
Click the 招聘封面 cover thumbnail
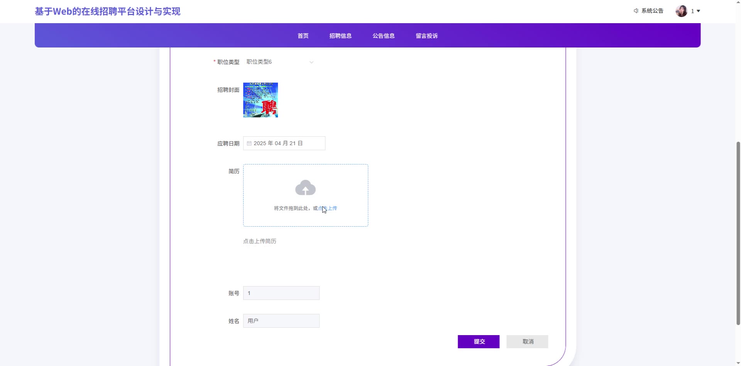coord(261,100)
